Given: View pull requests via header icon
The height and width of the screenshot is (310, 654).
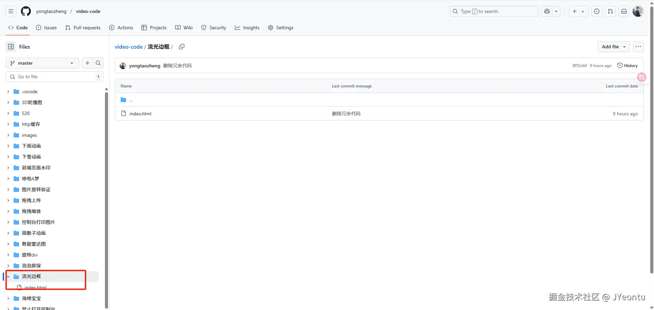Looking at the screenshot, I should (x=610, y=11).
